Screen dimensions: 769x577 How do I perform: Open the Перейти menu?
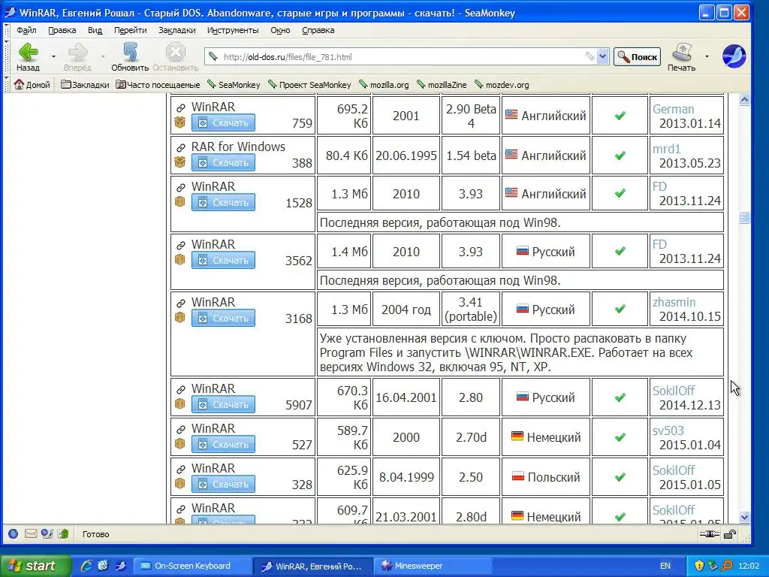click(x=131, y=30)
